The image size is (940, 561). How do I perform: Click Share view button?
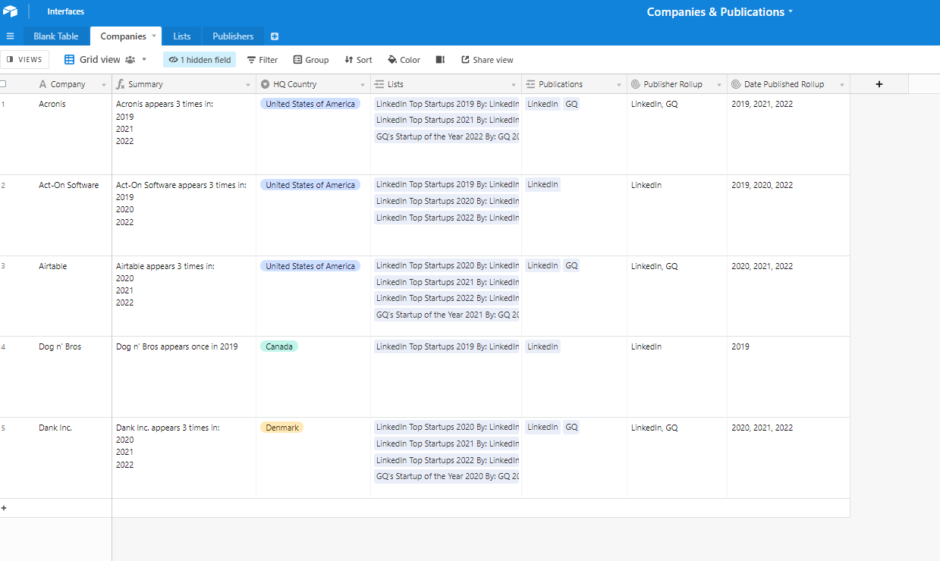click(487, 60)
